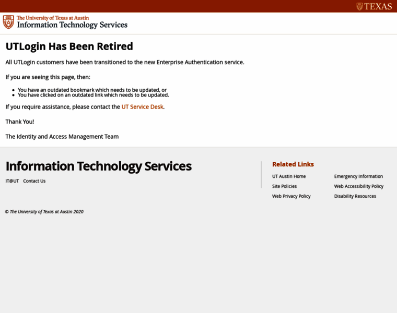This screenshot has height=313, width=397.
Task: Open the Contact Us footer link
Action: tap(34, 181)
